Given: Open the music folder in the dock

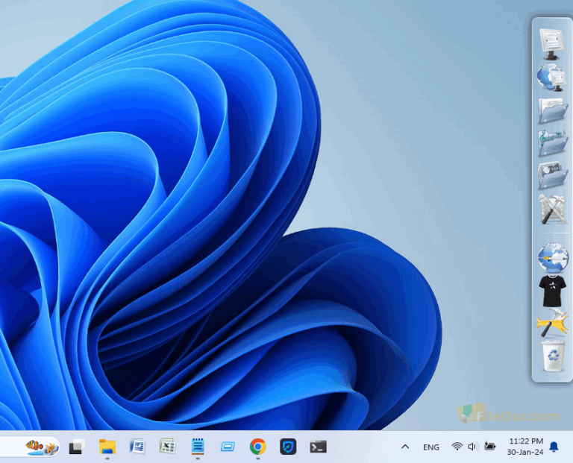Looking at the screenshot, I should pos(552,142).
